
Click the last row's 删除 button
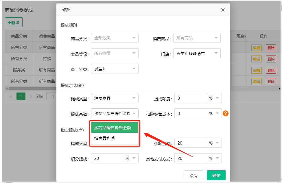271,82
